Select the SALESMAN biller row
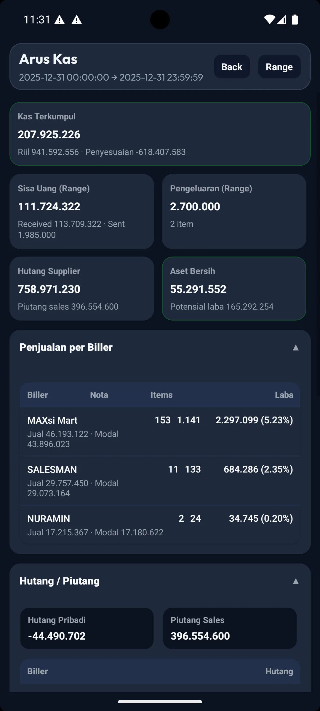Image resolution: width=320 pixels, height=711 pixels. click(160, 481)
